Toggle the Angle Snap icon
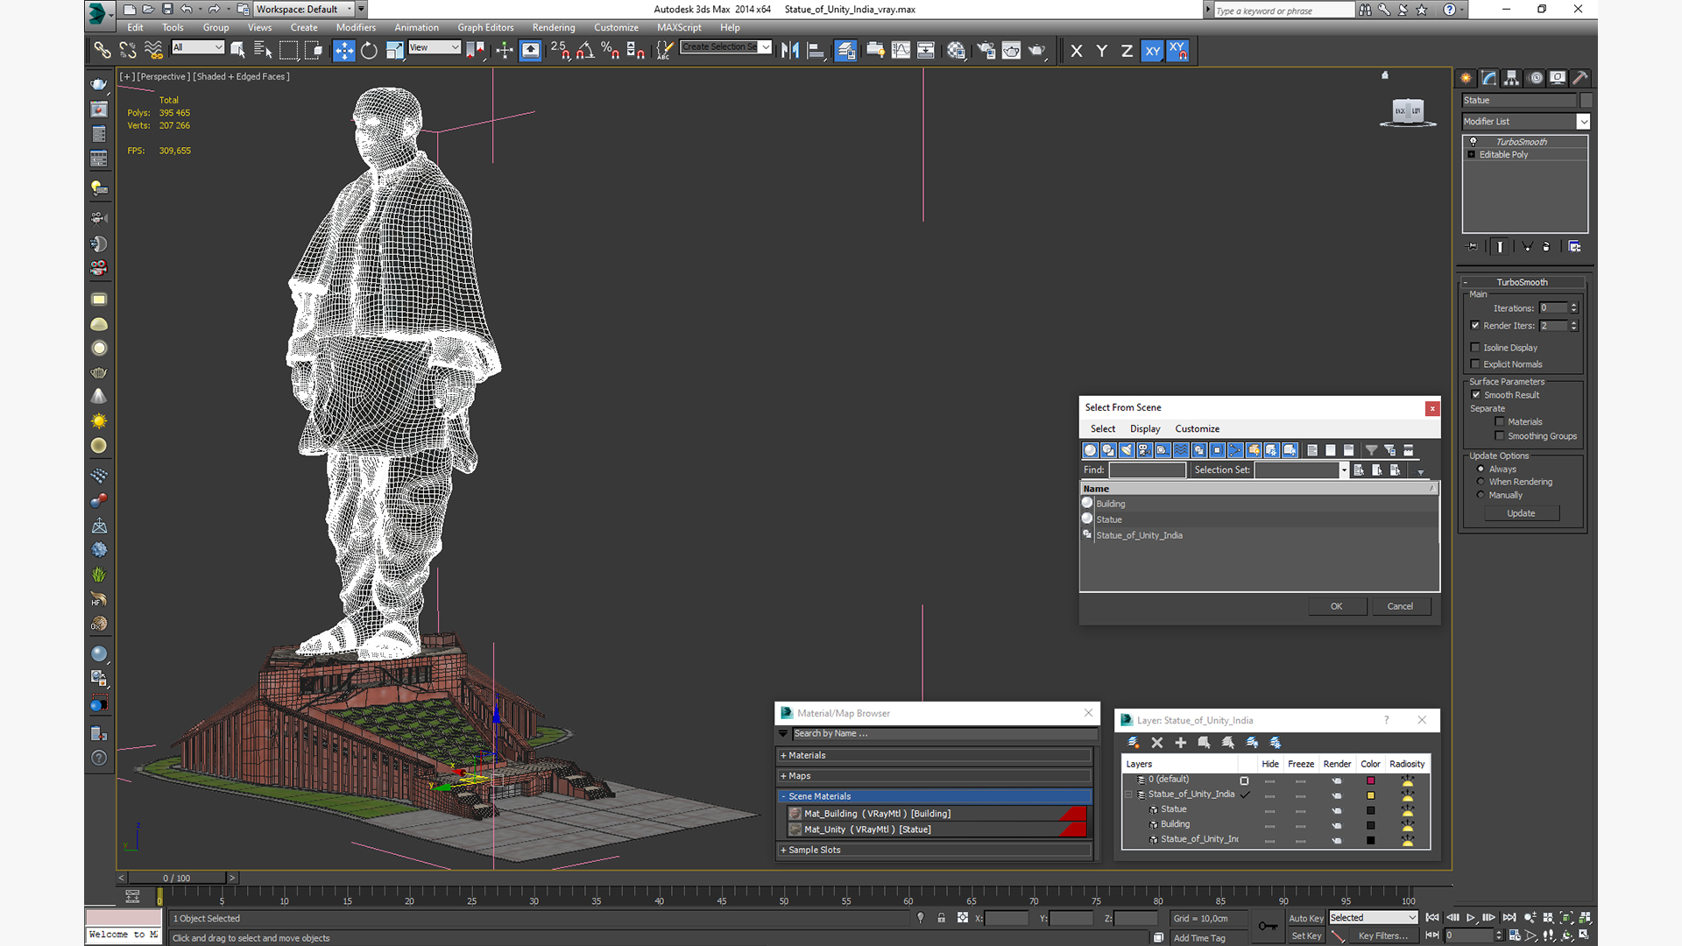 [585, 51]
